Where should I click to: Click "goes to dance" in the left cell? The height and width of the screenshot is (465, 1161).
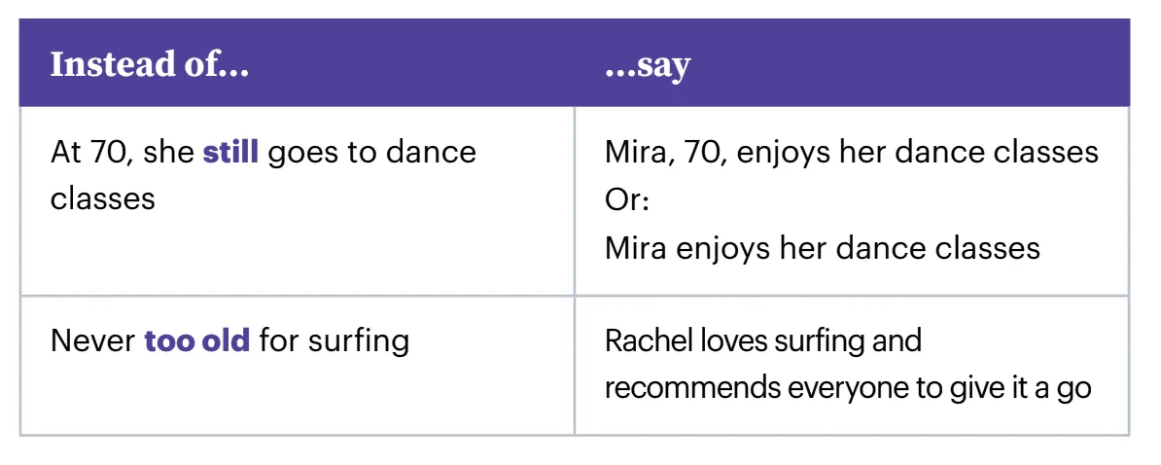click(x=371, y=153)
